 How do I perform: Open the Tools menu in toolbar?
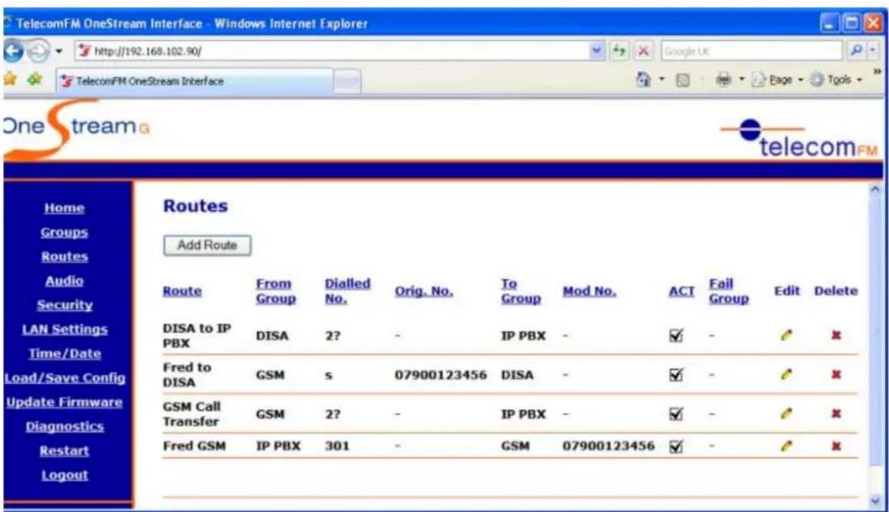coord(837,80)
